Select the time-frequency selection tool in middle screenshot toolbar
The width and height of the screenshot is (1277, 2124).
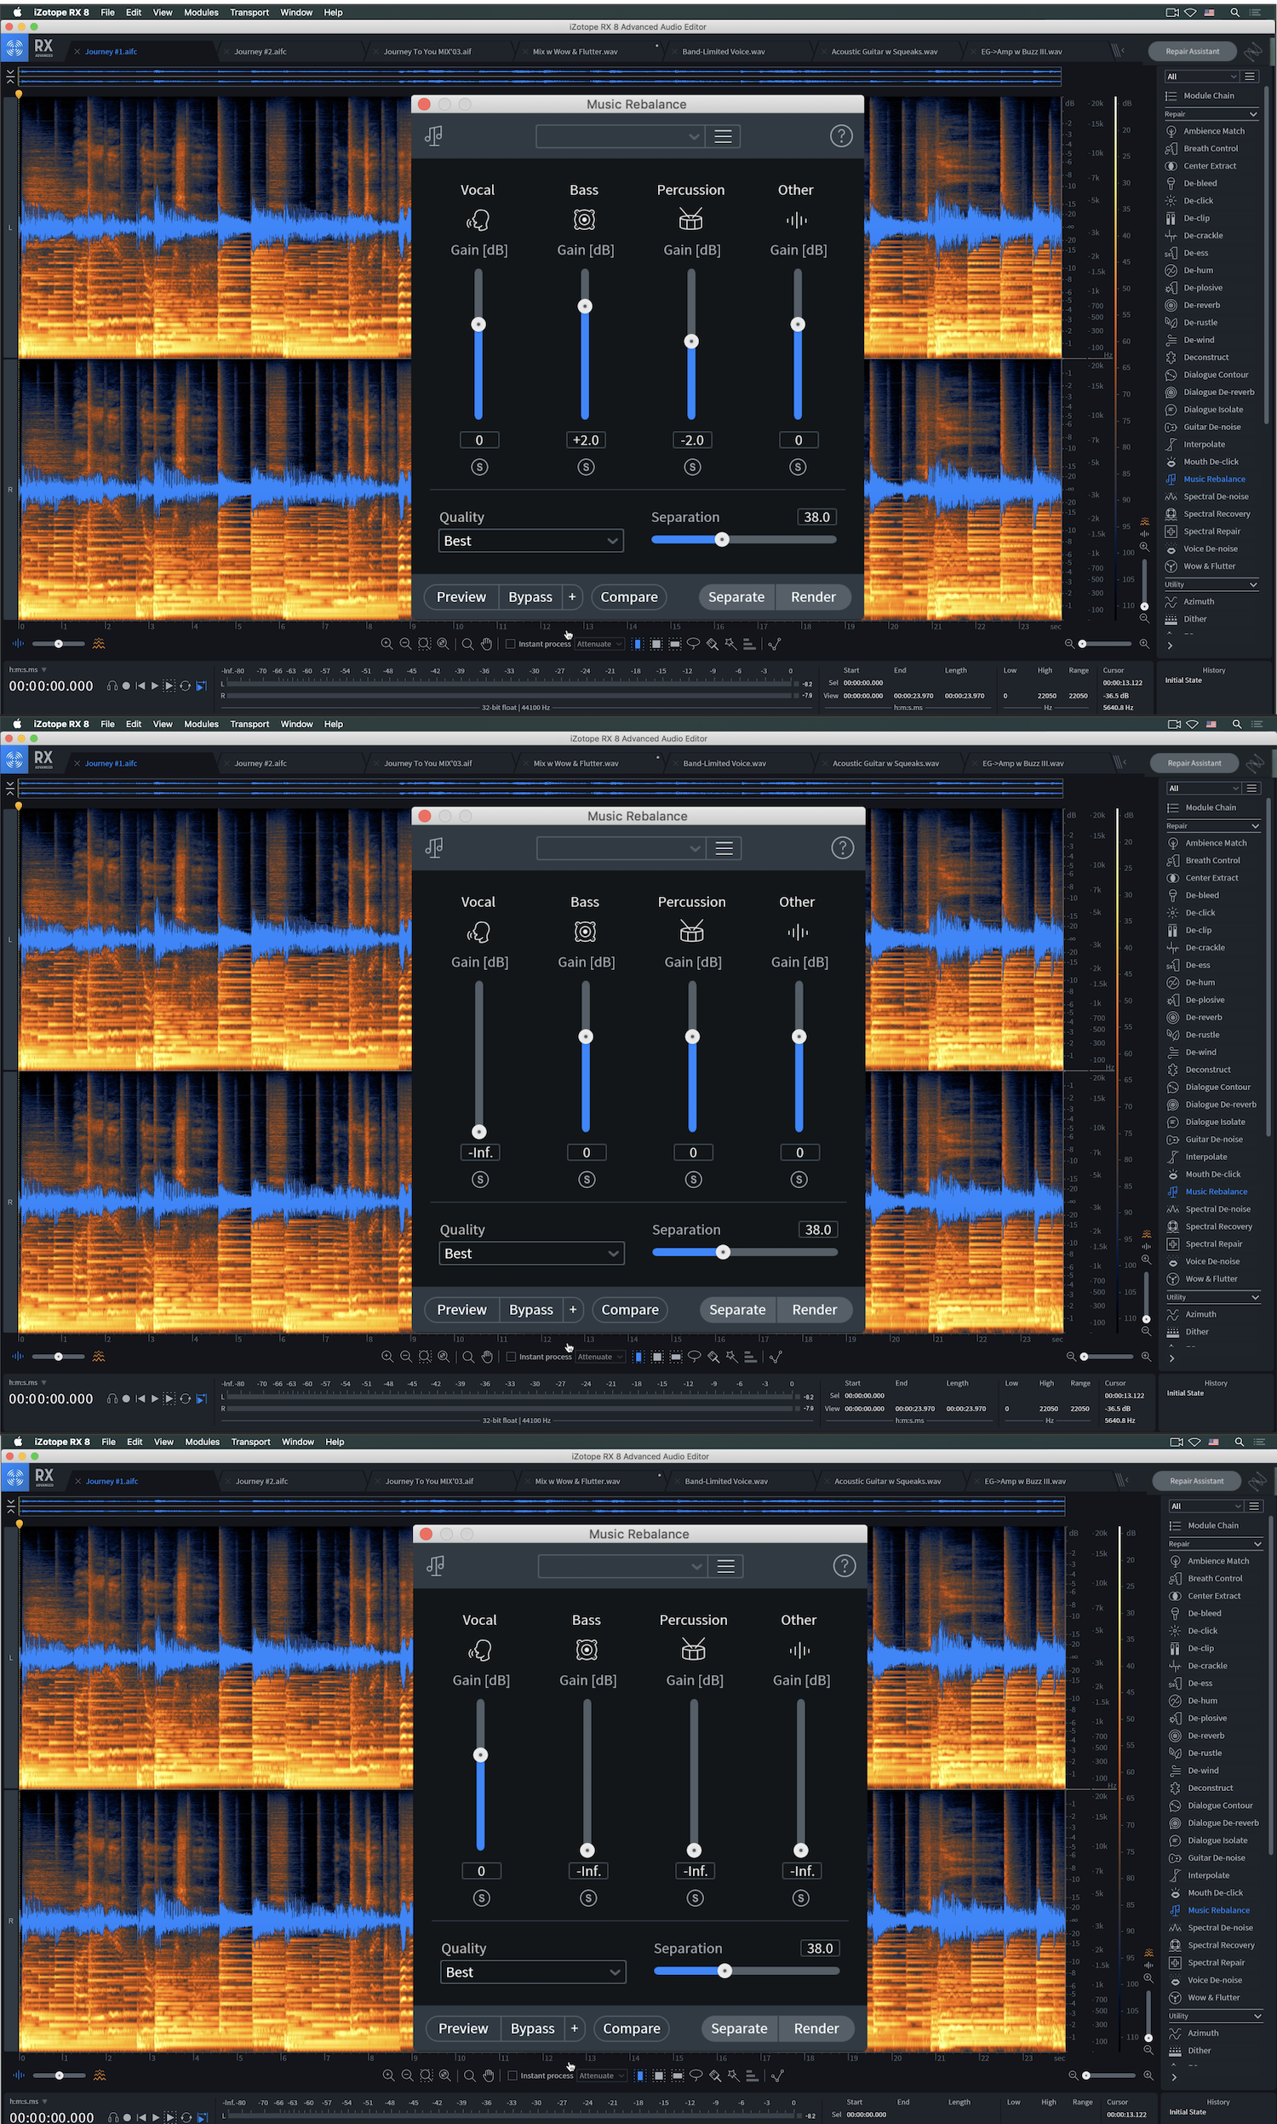(657, 1357)
